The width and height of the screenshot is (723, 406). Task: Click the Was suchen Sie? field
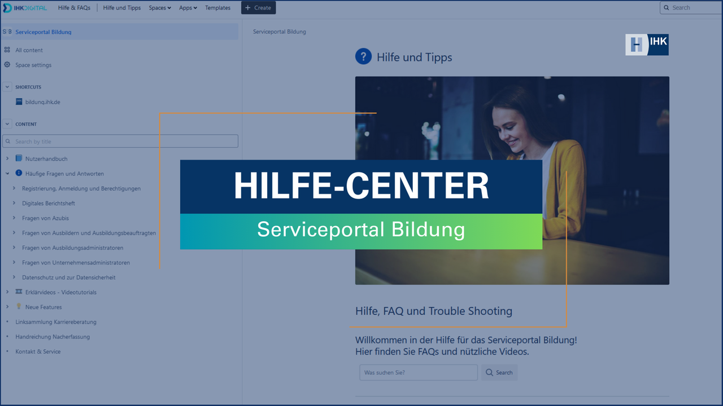pyautogui.click(x=419, y=373)
